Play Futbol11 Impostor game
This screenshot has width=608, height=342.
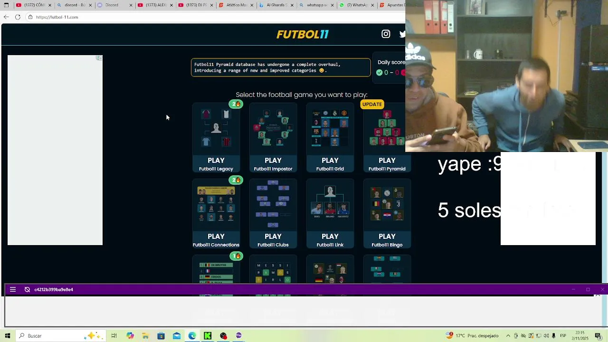point(273,138)
